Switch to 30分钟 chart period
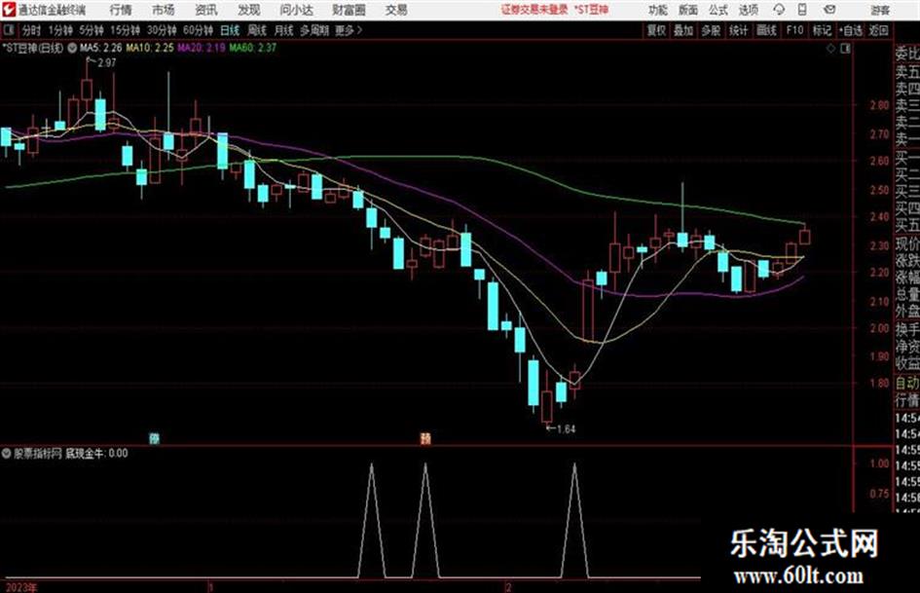920x593 pixels. [162, 30]
